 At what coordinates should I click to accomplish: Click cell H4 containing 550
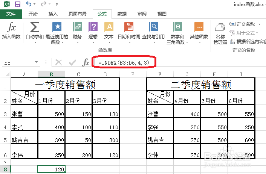click(214, 124)
